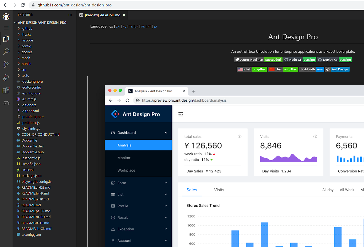The image size is (364, 247).
Task: Open the GitHub logo icon in the activity bar
Action: click(6, 17)
